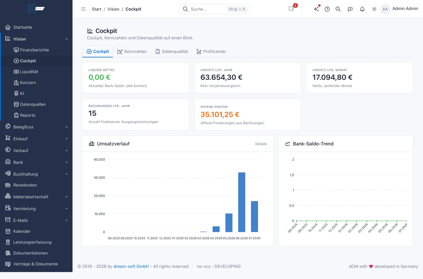This screenshot has height=279, width=423.
Task: Switch to the Kennzahlen tab
Action: pos(132,52)
